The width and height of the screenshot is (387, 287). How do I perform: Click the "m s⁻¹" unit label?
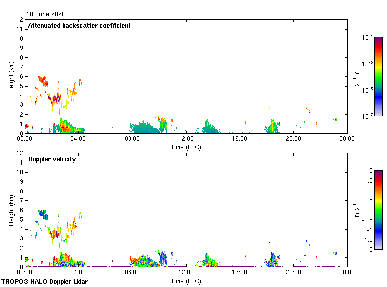coord(357,210)
